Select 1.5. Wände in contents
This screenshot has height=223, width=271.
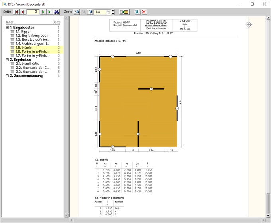coord(24,47)
